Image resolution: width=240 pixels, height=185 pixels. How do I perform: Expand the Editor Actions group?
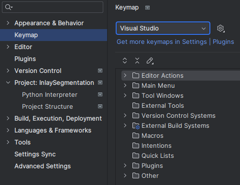(x=125, y=75)
